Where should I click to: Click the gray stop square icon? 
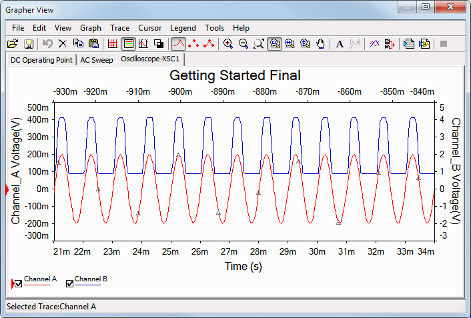coord(444,44)
